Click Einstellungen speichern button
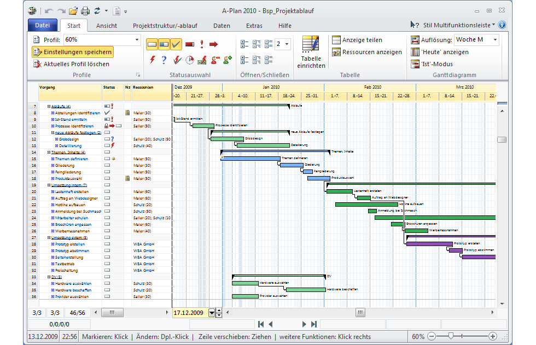The width and height of the screenshot is (536, 345). pos(73,52)
